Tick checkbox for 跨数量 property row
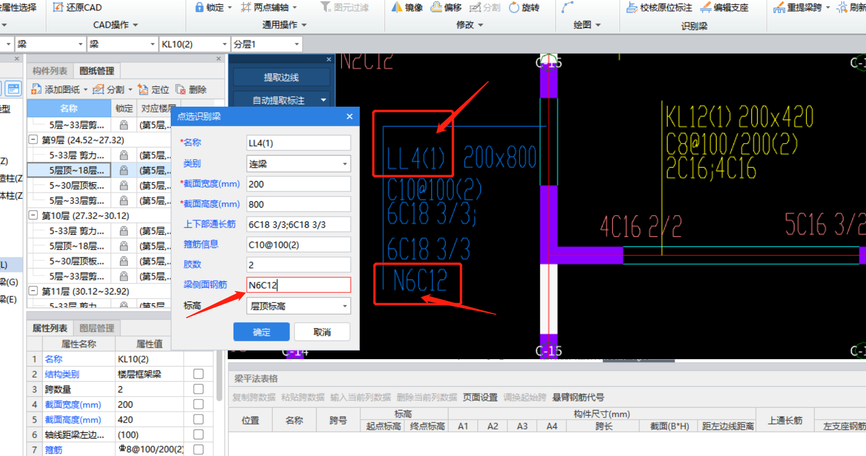The width and height of the screenshot is (866, 456). click(x=198, y=389)
